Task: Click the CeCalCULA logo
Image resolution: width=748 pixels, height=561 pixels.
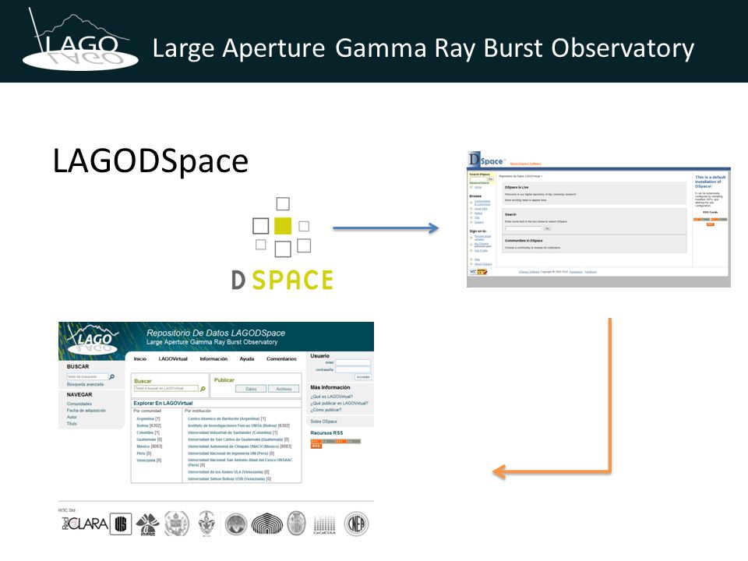Action: coord(324,524)
